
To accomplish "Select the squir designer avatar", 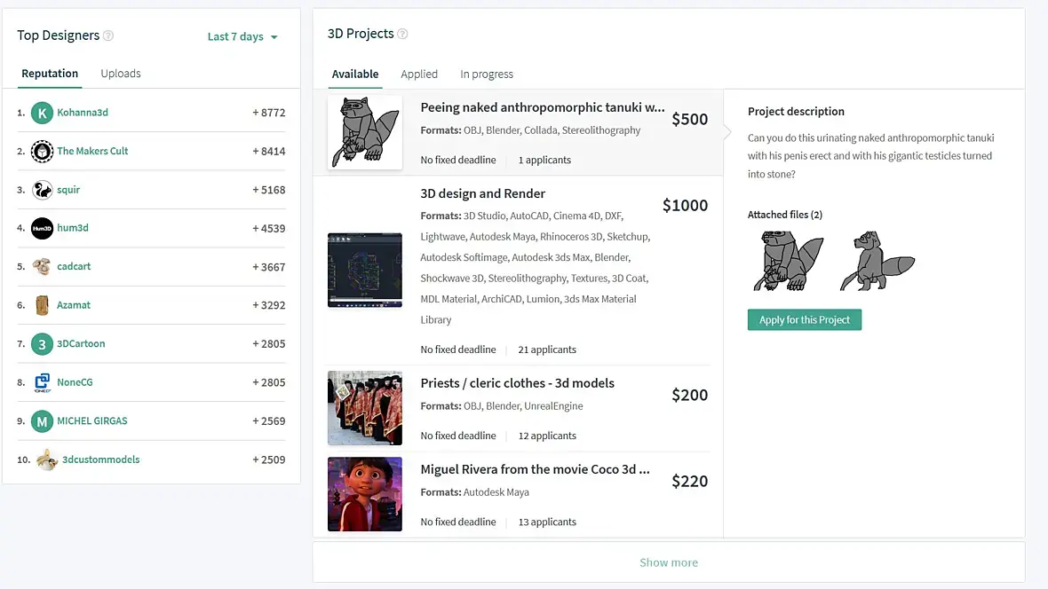I will click(x=42, y=190).
